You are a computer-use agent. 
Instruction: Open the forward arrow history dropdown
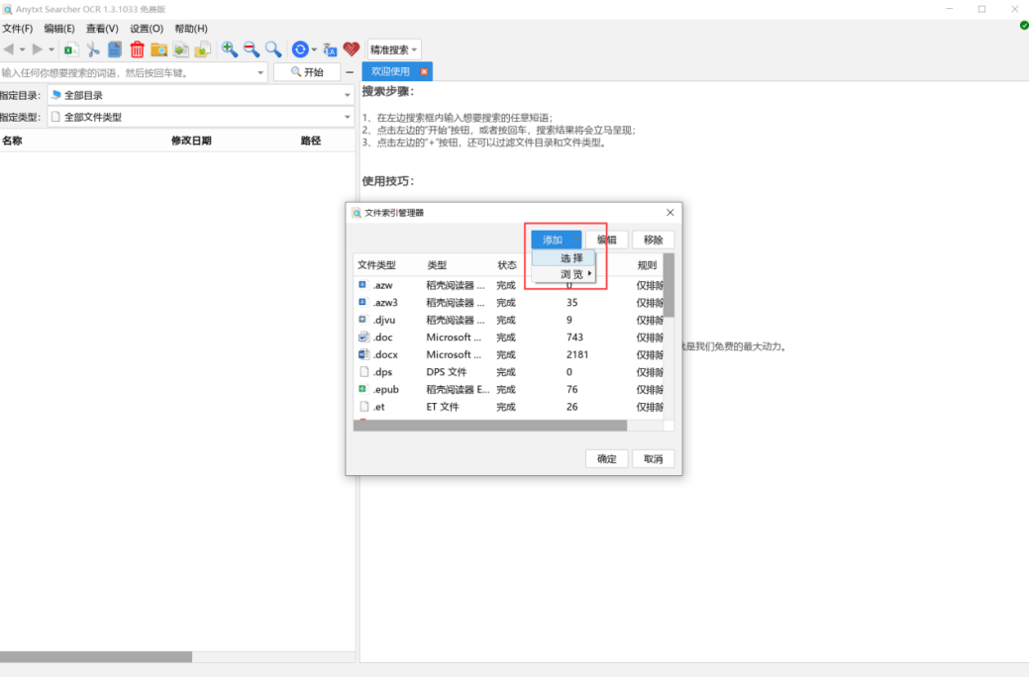(x=51, y=49)
